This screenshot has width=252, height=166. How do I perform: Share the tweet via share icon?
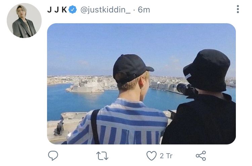click(201, 156)
